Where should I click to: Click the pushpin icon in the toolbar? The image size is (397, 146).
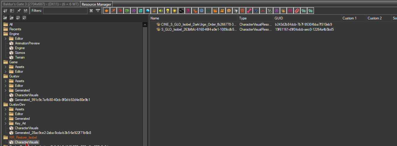pos(19,11)
